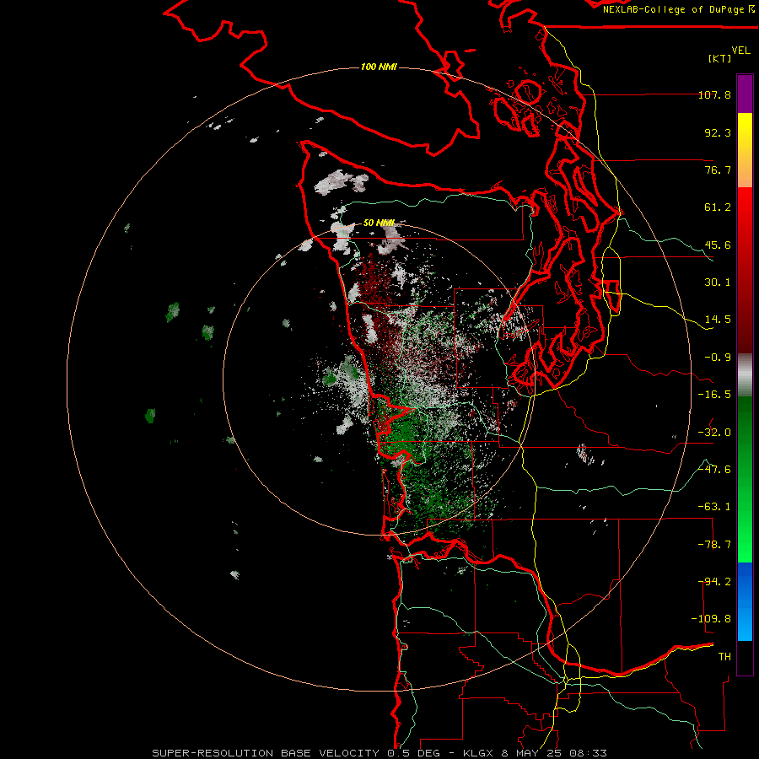Click the -63.1 velocity scale value

[x=714, y=507]
